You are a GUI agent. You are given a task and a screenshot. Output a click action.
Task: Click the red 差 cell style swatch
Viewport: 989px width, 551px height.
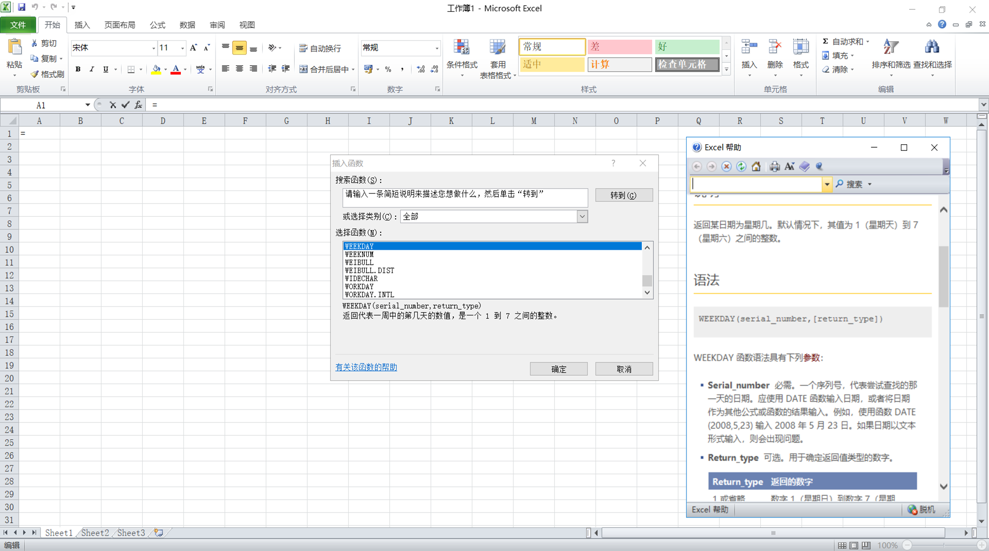click(620, 47)
